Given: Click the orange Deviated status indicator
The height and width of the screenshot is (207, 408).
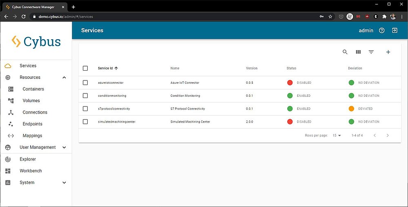Looking at the screenshot, I should coord(351,109).
